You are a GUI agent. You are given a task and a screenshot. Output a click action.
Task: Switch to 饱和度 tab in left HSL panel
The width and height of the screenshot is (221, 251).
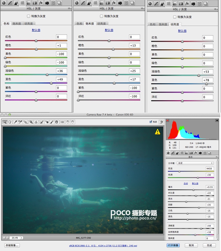coord(17,24)
